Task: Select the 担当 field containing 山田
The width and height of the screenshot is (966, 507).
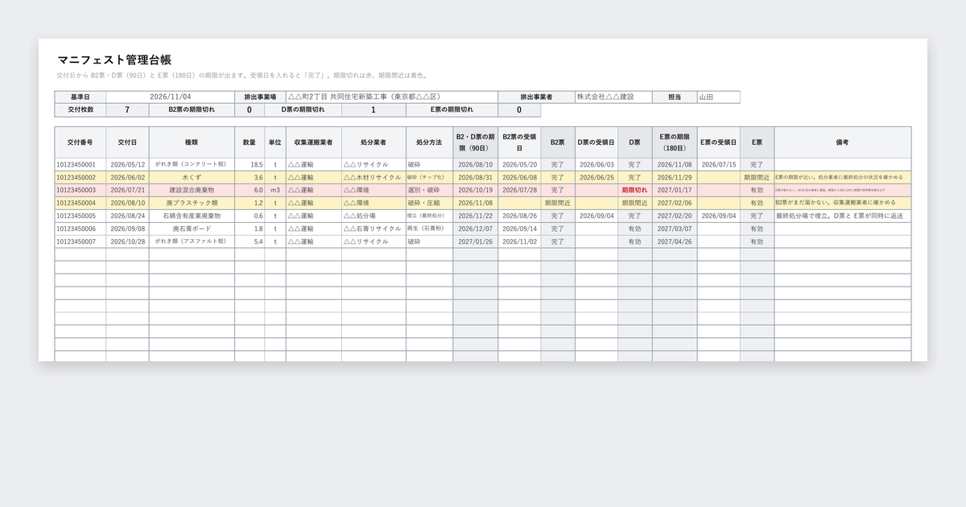Action: (x=718, y=97)
